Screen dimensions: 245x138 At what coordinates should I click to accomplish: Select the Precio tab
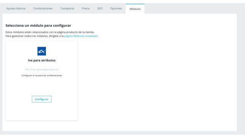[x=86, y=9]
